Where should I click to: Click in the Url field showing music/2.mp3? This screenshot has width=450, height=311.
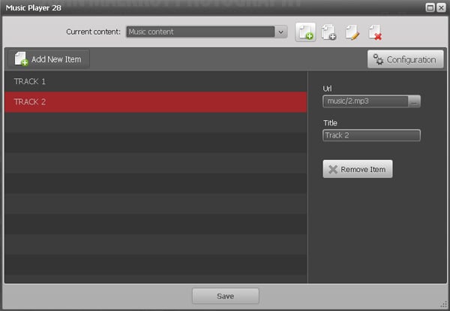pos(365,101)
